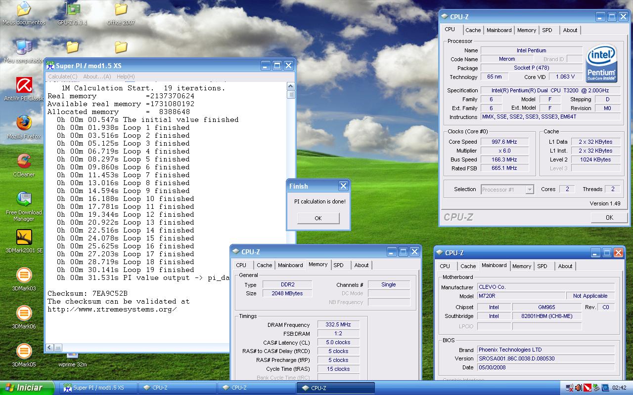Click Chipset model value GM965
Image resolution: width=633 pixels, height=395 pixels.
pos(548,307)
